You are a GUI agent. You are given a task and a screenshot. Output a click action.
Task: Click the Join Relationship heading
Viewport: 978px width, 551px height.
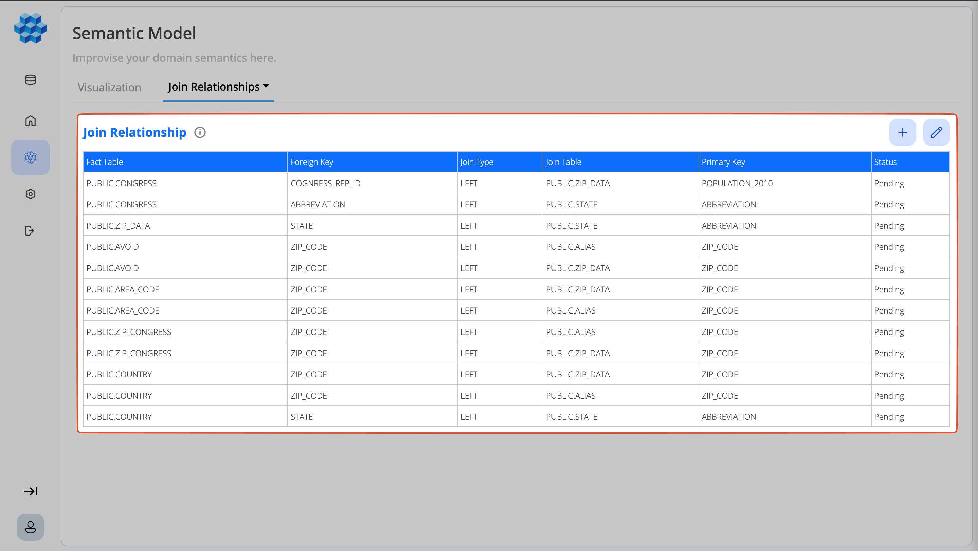pyautogui.click(x=134, y=132)
